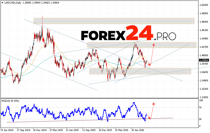Screen dimensions: 210x133
Task: Open the USDCAD chart dropdown triangle
Action: point(2,3)
